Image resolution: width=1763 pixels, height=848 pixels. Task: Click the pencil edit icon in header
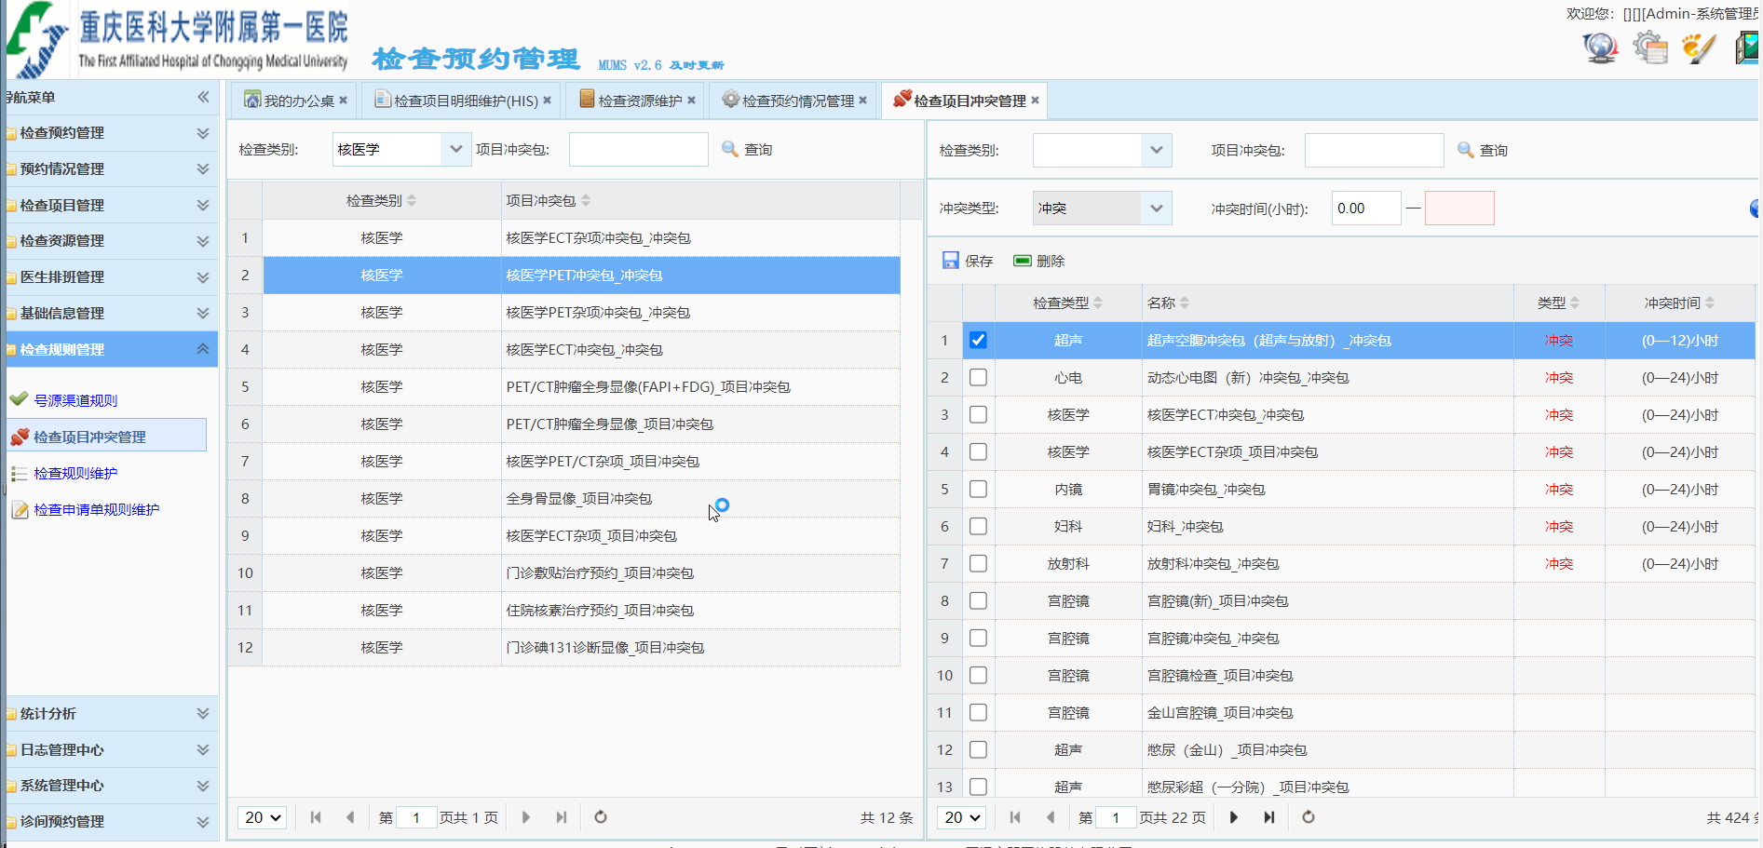click(x=1698, y=47)
